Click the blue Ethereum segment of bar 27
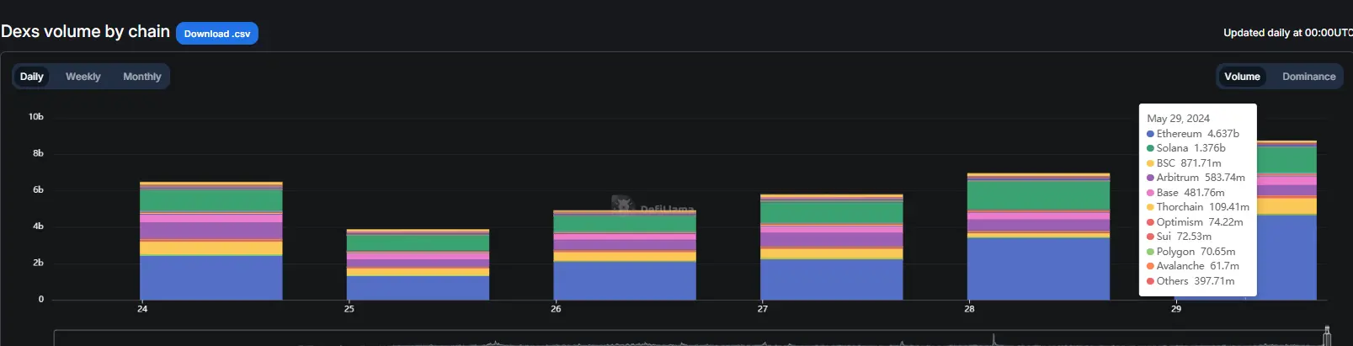The image size is (1353, 346). click(832, 279)
